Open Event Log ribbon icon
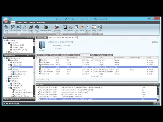163x122 pixels. point(76,29)
